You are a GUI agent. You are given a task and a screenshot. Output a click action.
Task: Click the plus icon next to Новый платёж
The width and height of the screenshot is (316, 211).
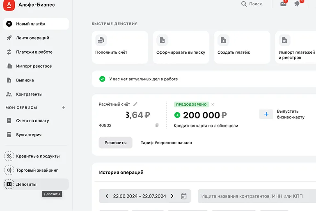(x=9, y=24)
